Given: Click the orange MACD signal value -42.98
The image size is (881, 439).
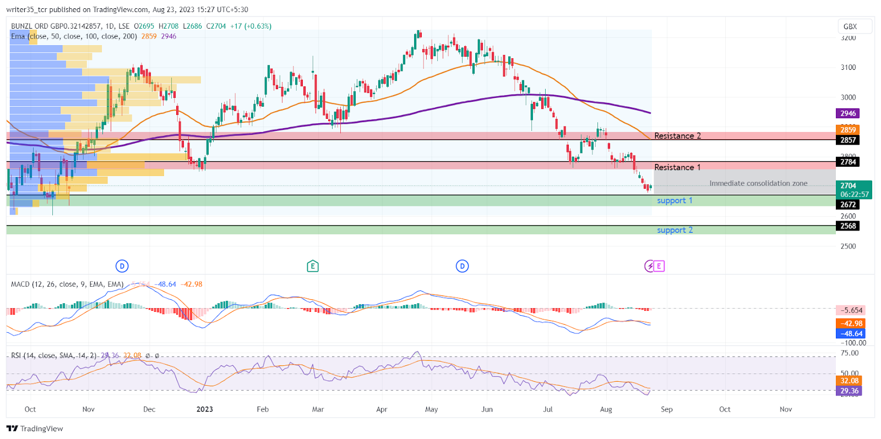Looking at the screenshot, I should [x=850, y=323].
